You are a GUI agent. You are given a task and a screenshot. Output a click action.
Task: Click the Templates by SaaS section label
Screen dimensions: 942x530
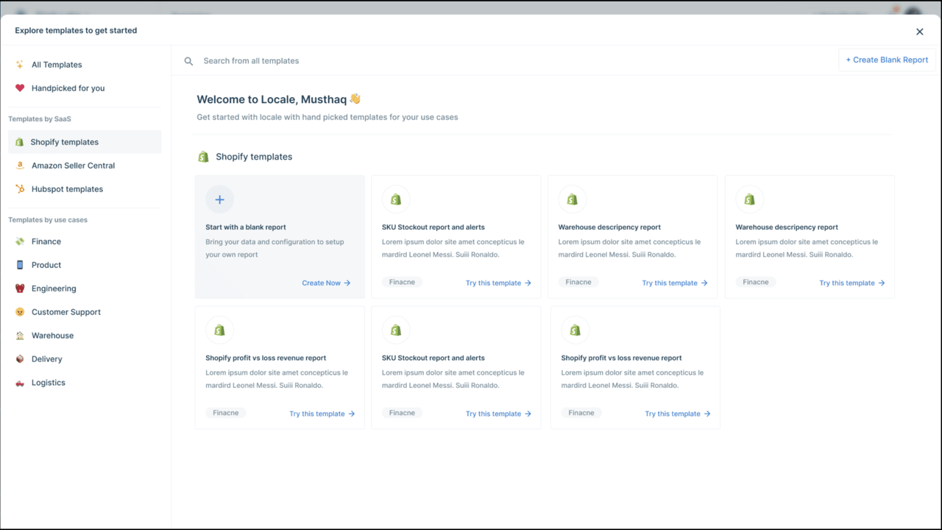(x=40, y=119)
